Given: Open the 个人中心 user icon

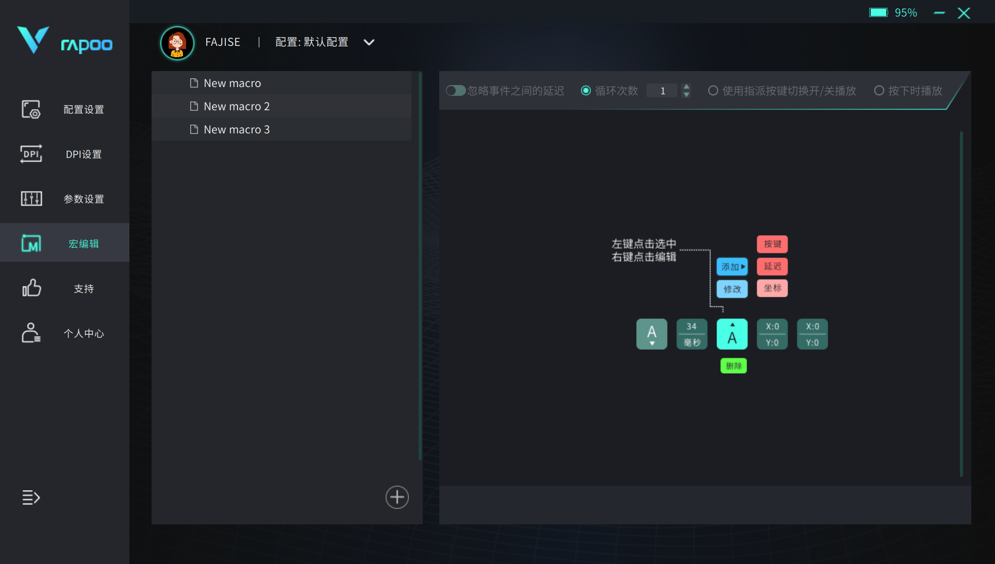Looking at the screenshot, I should coord(31,333).
